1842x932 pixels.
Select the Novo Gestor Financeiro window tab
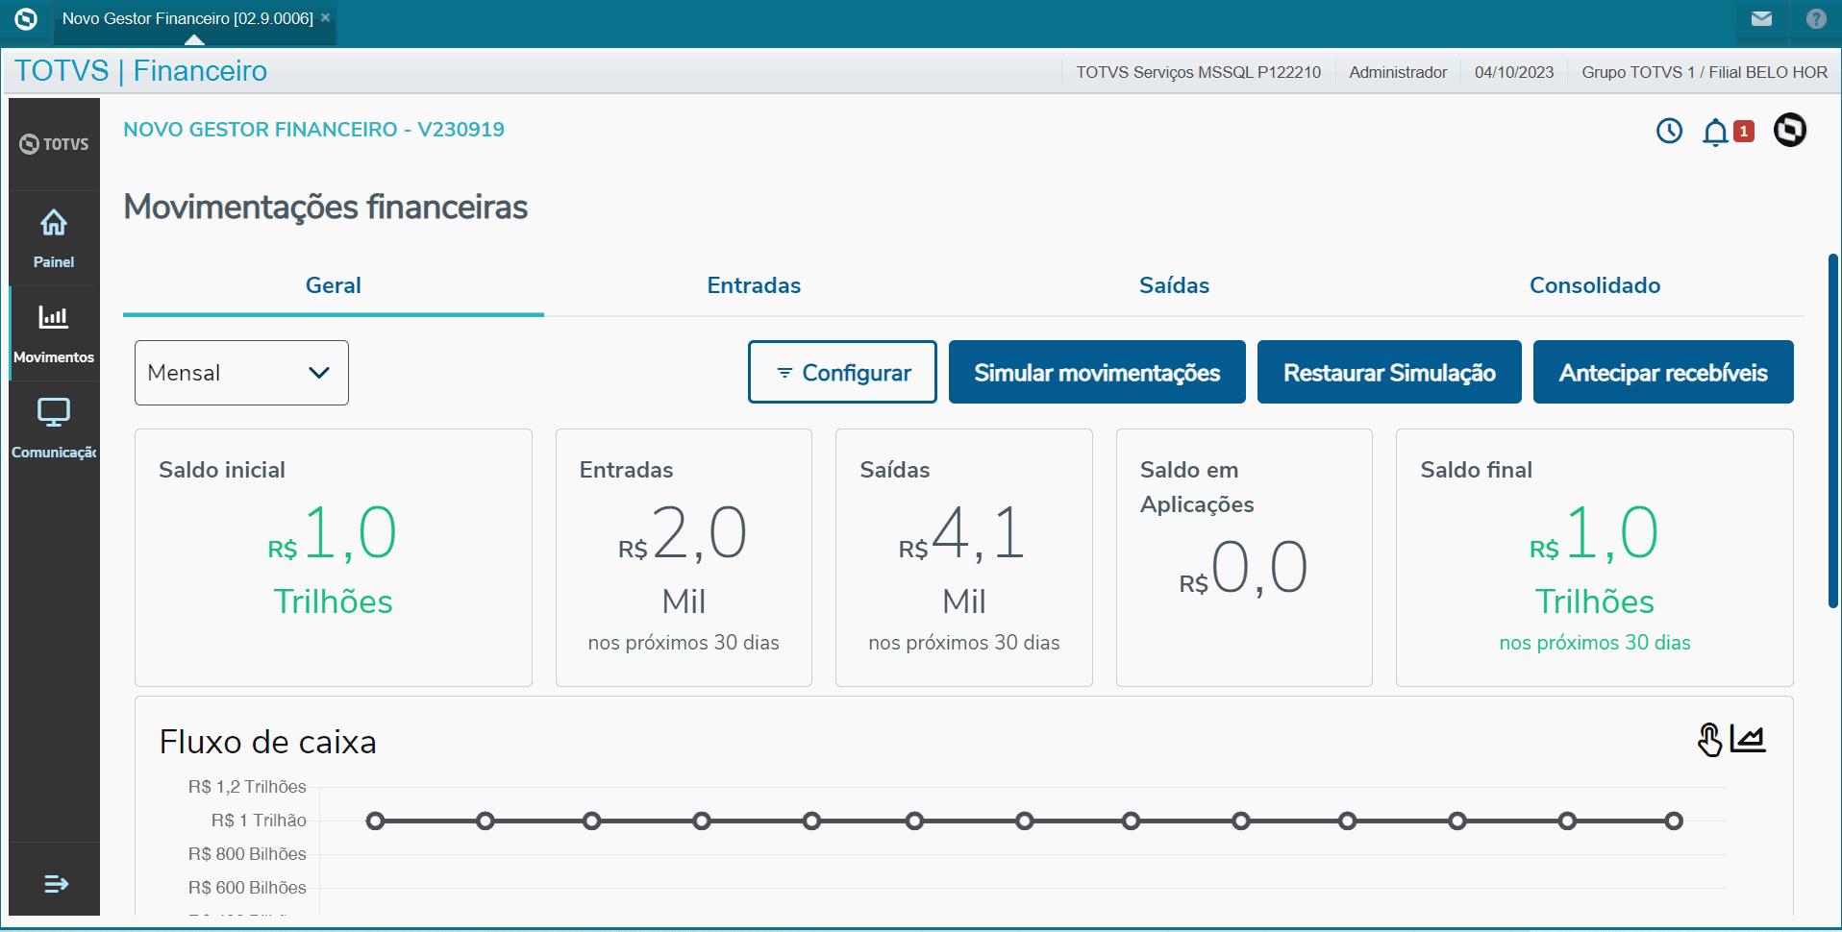click(187, 18)
